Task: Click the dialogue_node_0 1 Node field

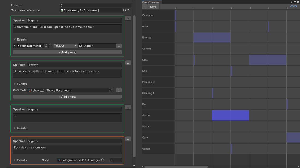Action: tap(79, 160)
